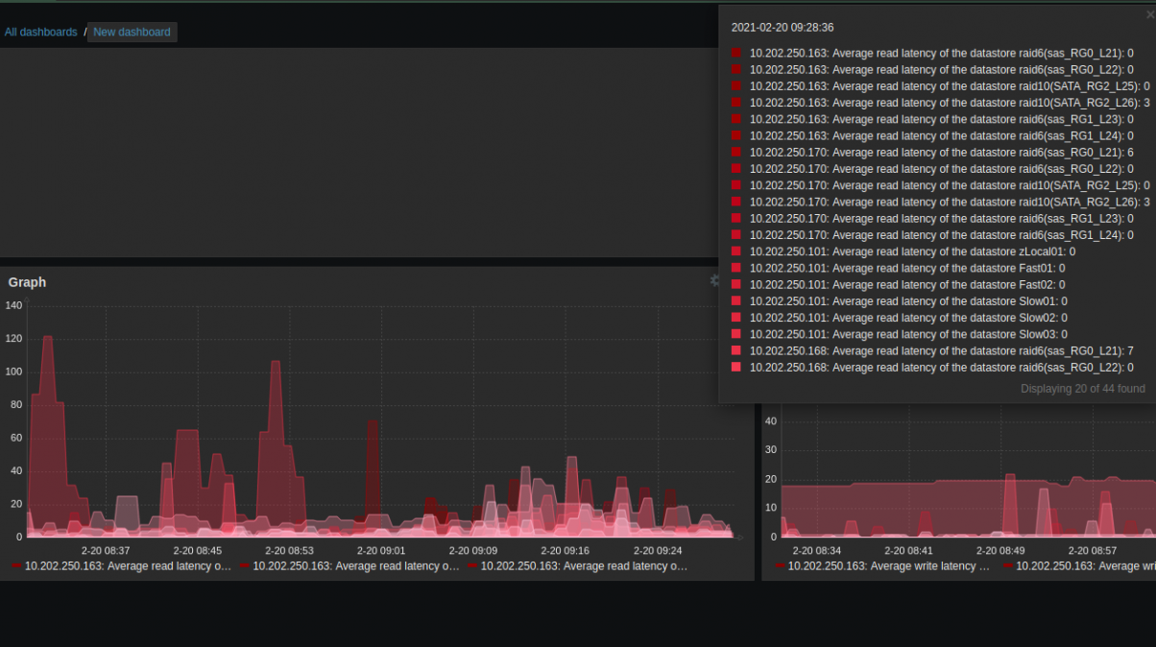Click the tallest peak in read latency graph
Screen dimensions: 1156x647
47,339
